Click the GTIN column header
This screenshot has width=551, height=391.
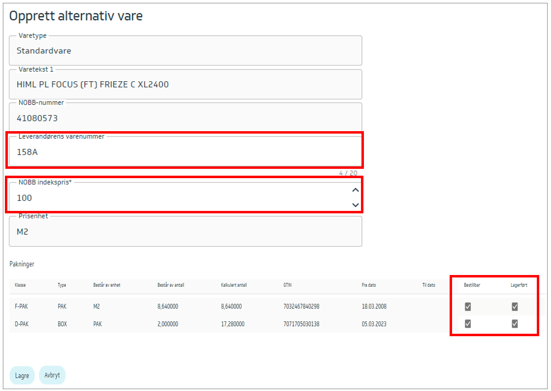coord(288,285)
